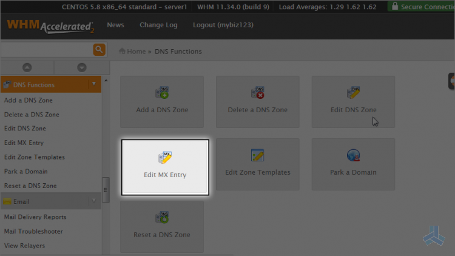Viewport: 455px width, 256px height.
Task: Select Edit Zone Templates in sidebar
Action: pos(35,157)
